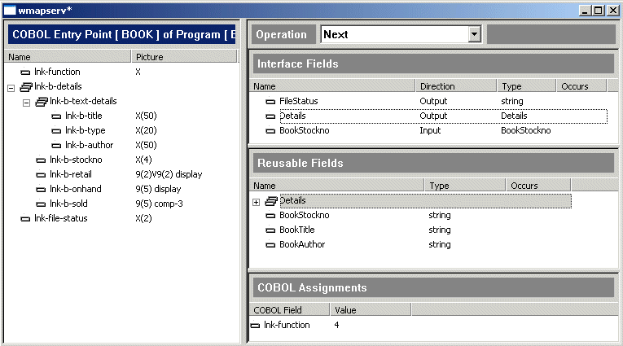623x346 pixels.
Task: Click the lnk-function icon in COBOL Assignments
Action: 256,325
